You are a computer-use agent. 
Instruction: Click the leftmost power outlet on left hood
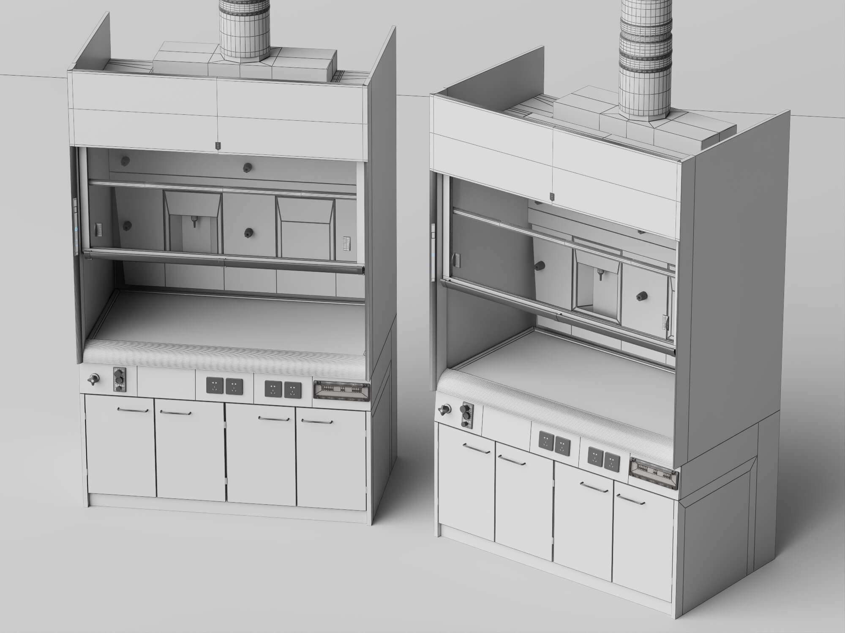[x=215, y=386]
